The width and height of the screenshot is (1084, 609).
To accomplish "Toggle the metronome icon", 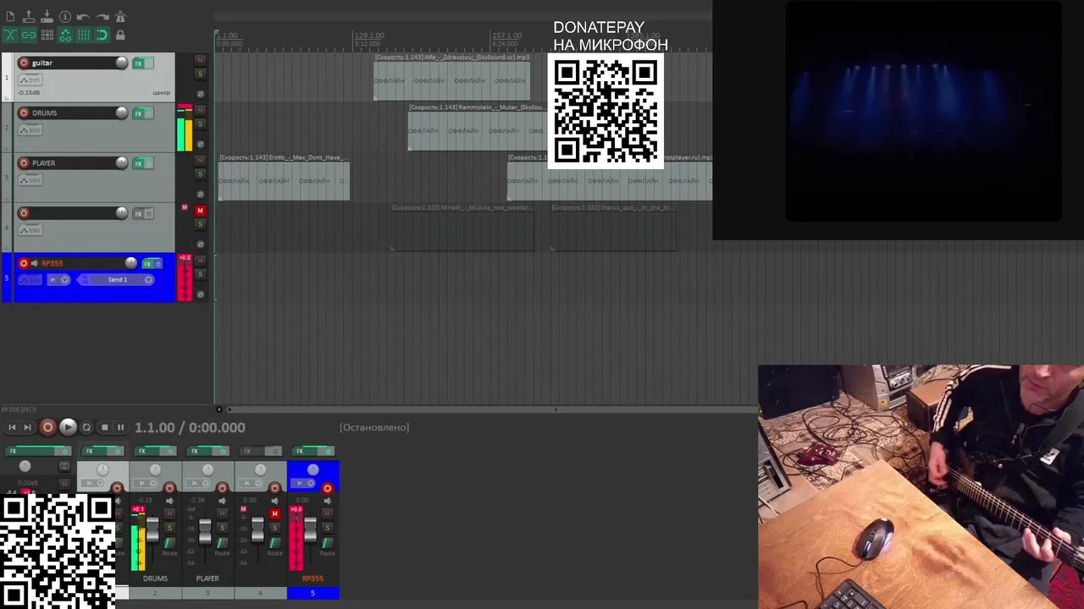I will point(120,17).
